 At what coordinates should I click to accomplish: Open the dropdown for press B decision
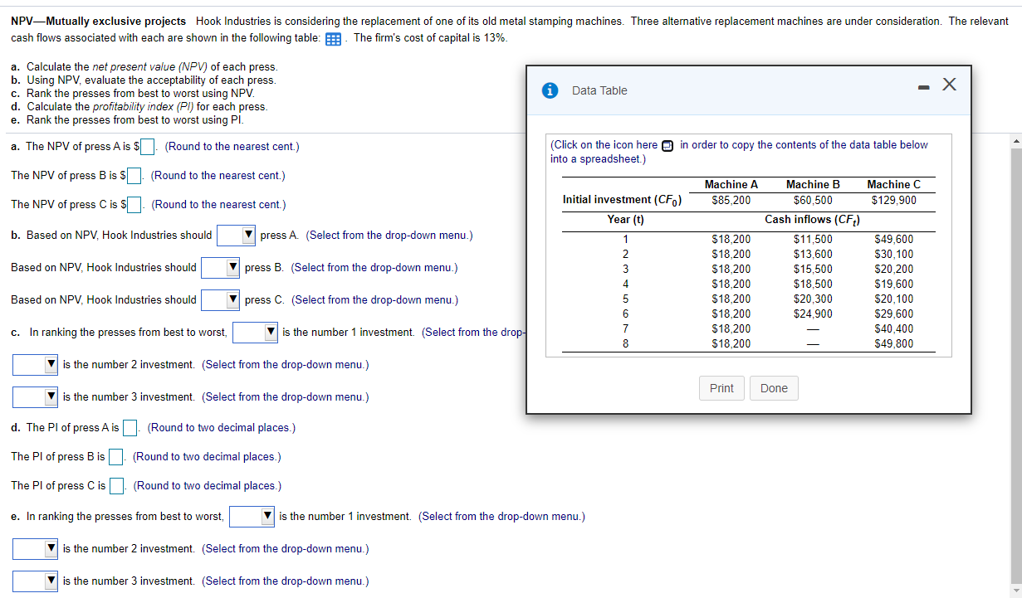pos(222,268)
